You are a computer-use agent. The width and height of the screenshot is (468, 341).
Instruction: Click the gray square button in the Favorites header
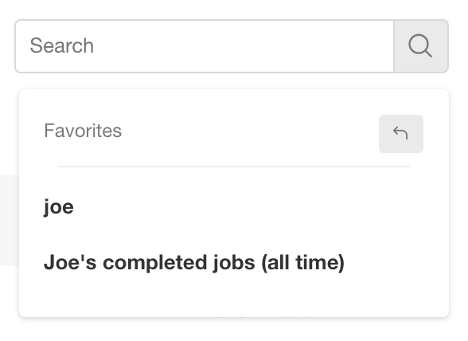tap(401, 134)
